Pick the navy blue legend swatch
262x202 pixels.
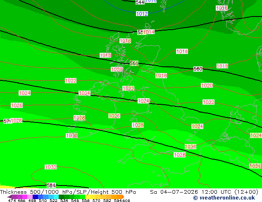[x=35, y=197]
